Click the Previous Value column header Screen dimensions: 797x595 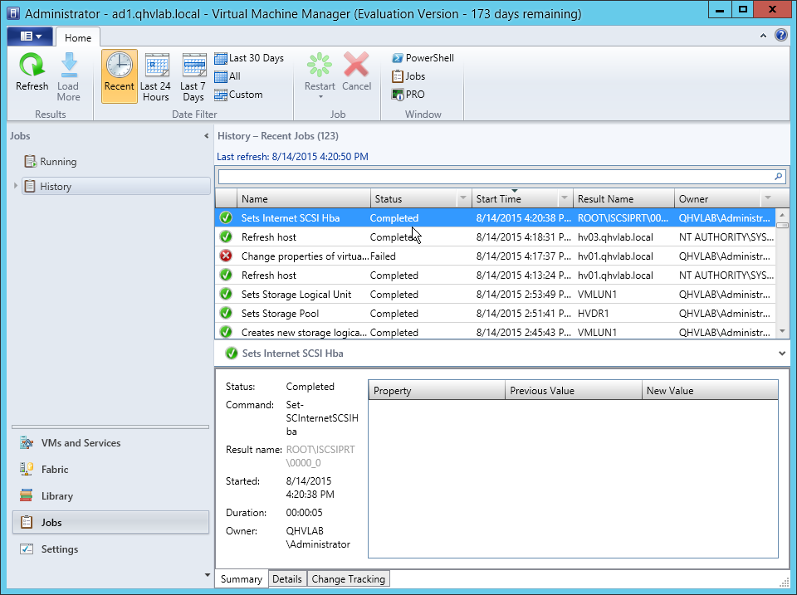tap(574, 391)
